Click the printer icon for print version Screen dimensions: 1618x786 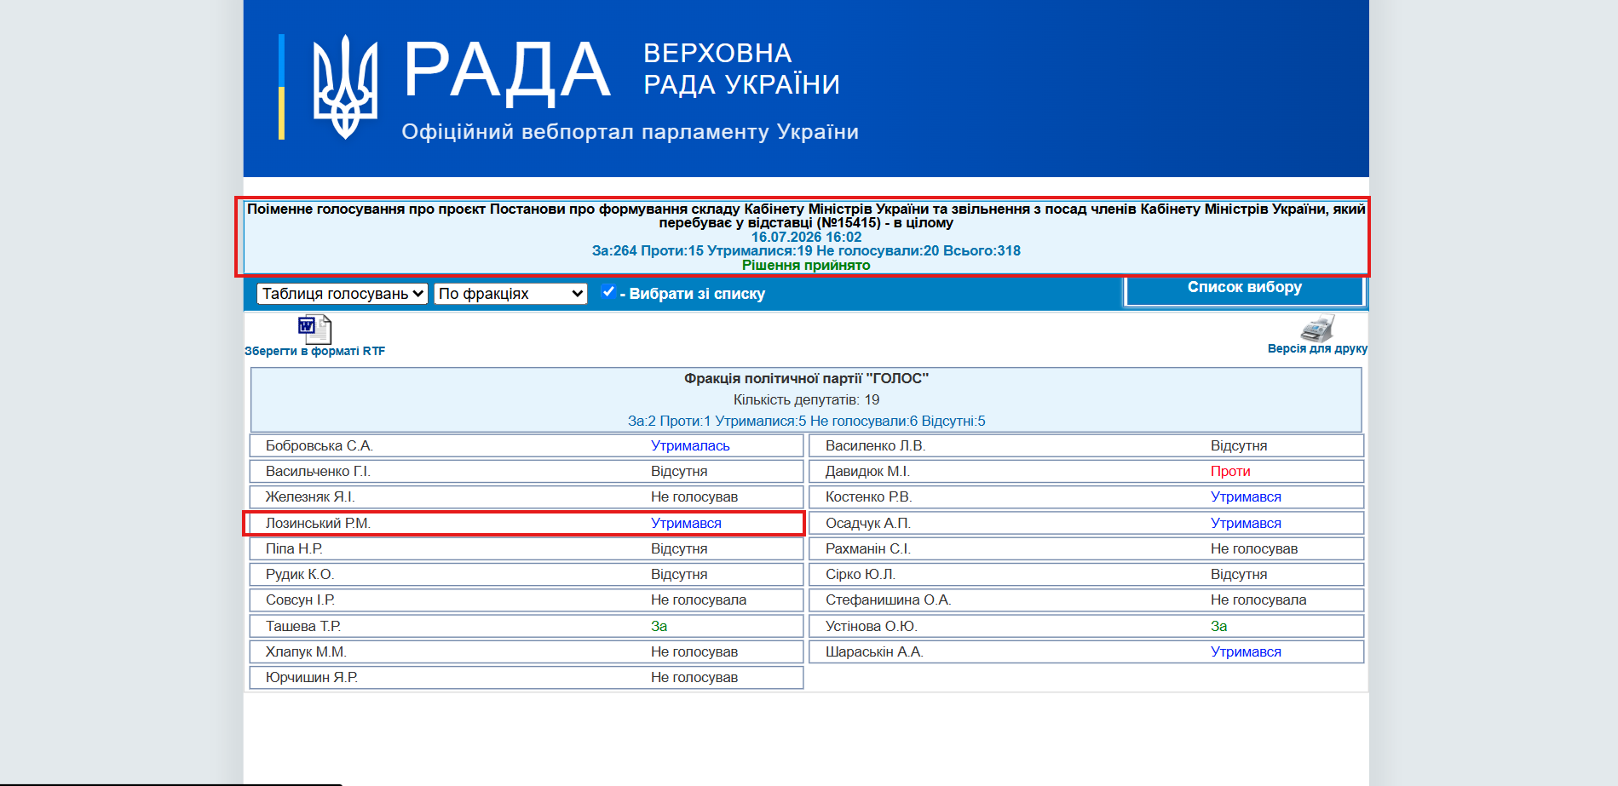pos(1317,328)
